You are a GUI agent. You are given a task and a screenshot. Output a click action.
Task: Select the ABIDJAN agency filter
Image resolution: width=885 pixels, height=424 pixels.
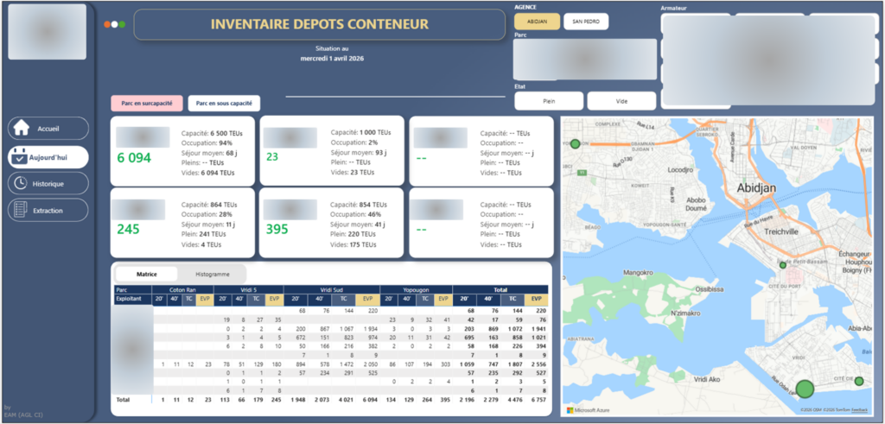pos(538,22)
